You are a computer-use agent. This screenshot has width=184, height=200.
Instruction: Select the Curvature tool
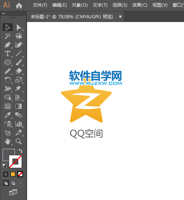pyautogui.click(x=19, y=45)
